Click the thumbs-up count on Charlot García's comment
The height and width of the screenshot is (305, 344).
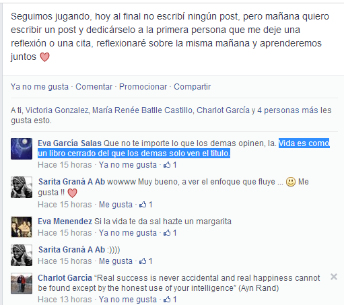(x=170, y=300)
